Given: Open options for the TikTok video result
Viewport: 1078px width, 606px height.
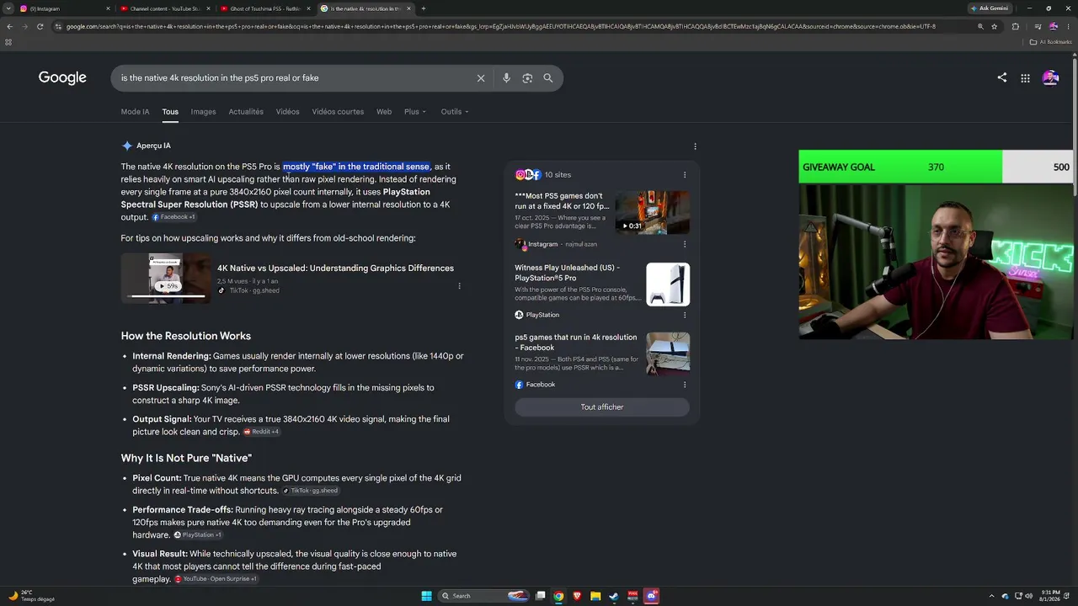Looking at the screenshot, I should tap(459, 286).
